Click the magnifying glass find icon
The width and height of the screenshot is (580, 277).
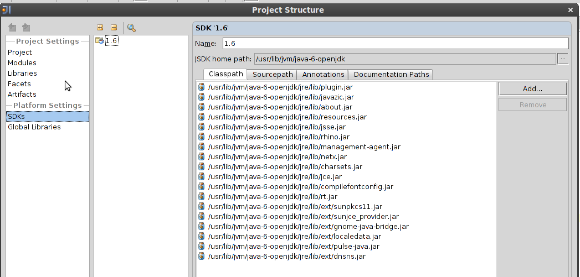click(x=131, y=28)
